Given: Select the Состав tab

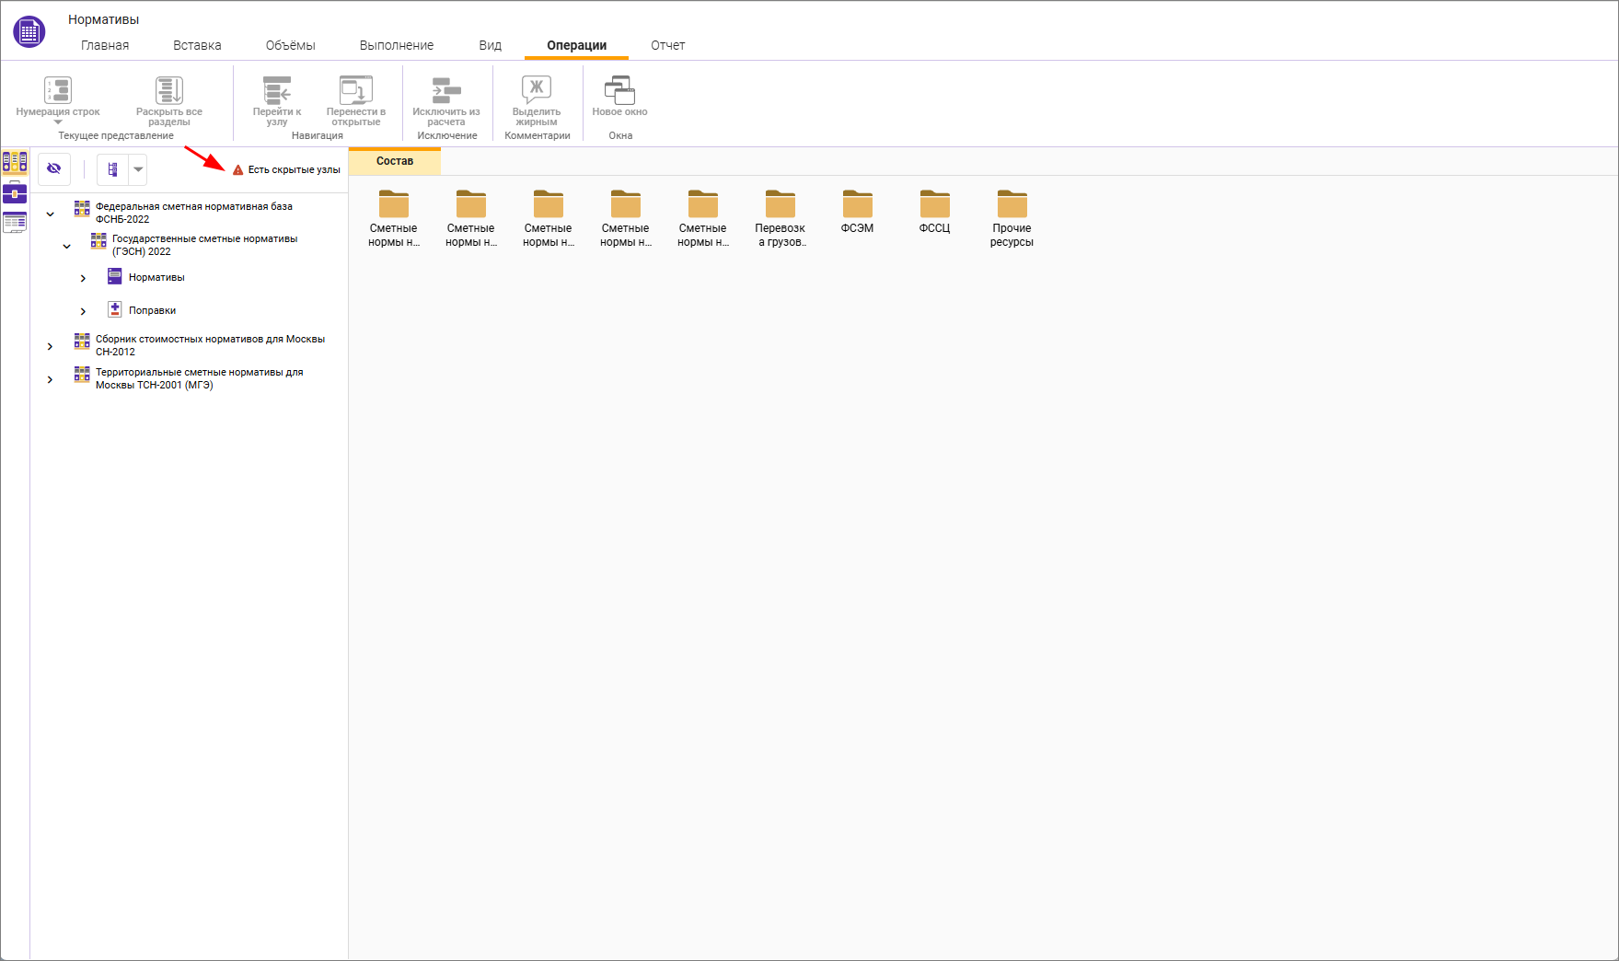Looking at the screenshot, I should 395,161.
